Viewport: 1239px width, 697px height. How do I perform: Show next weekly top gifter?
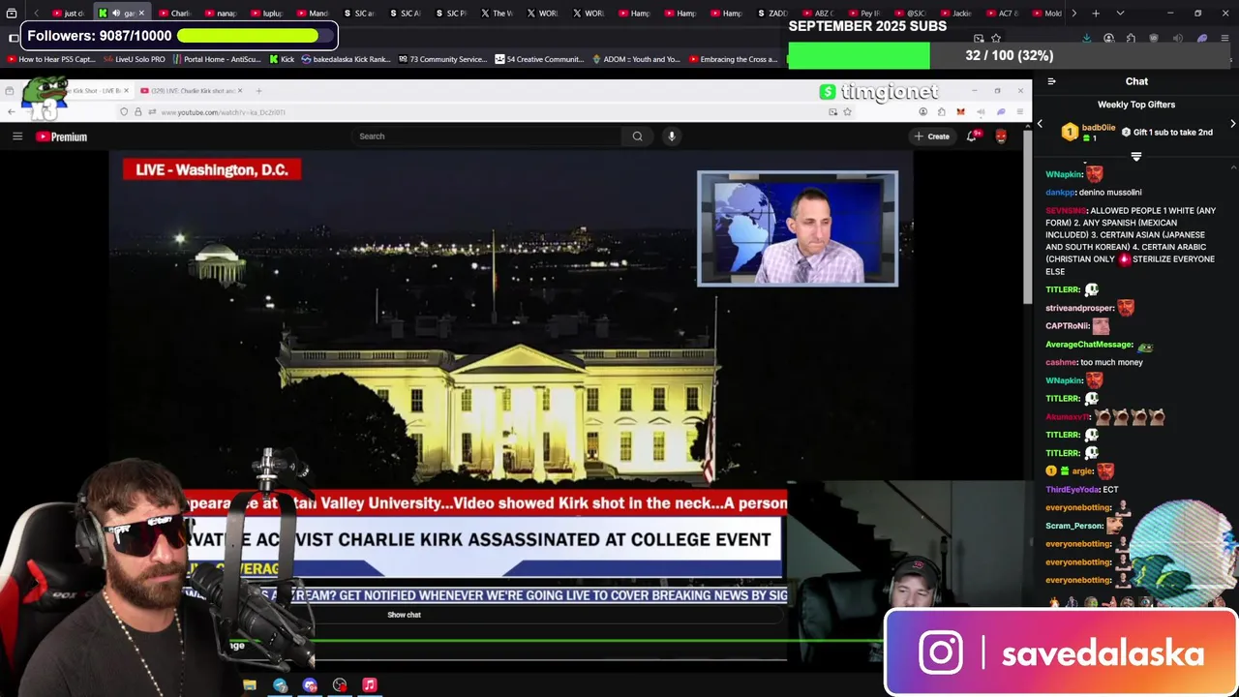1232,124
